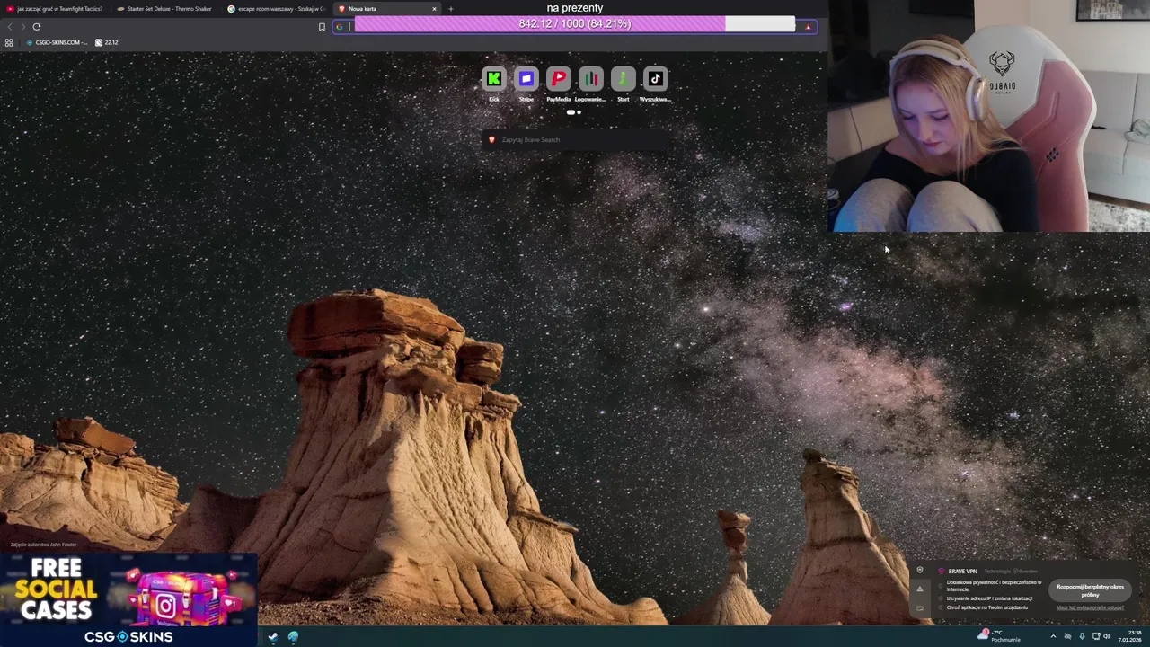Click 'Masz już wykupioną tę usługę?' link

pyautogui.click(x=1090, y=607)
